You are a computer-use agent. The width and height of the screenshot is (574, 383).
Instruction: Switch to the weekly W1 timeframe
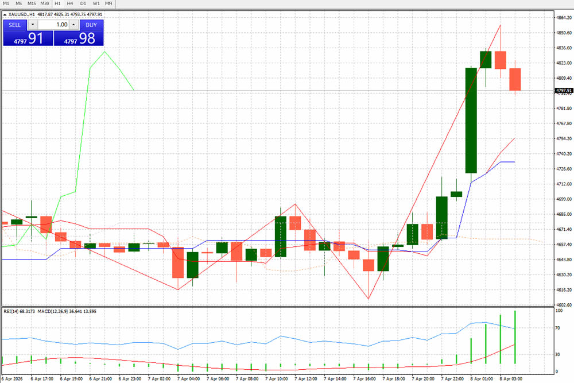click(95, 3)
